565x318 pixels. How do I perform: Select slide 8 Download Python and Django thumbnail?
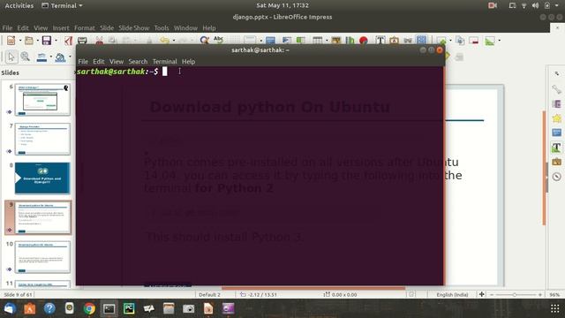click(42, 178)
